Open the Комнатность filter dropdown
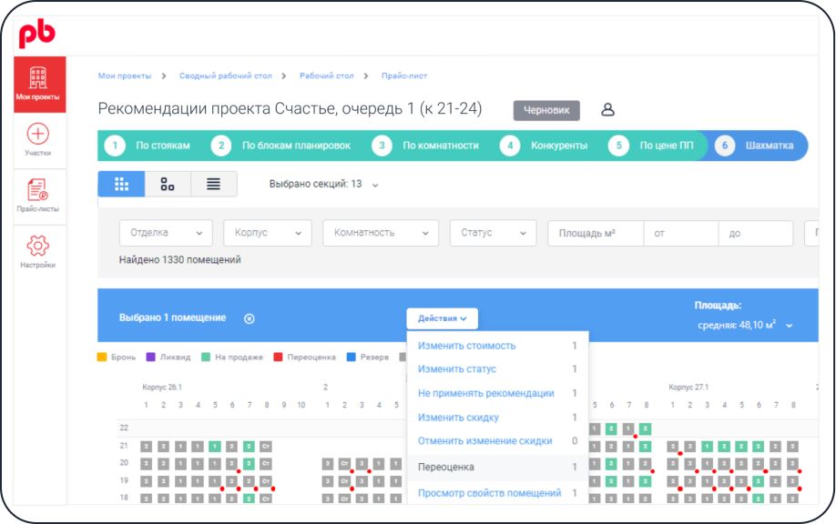The height and width of the screenshot is (524, 836). point(381,233)
